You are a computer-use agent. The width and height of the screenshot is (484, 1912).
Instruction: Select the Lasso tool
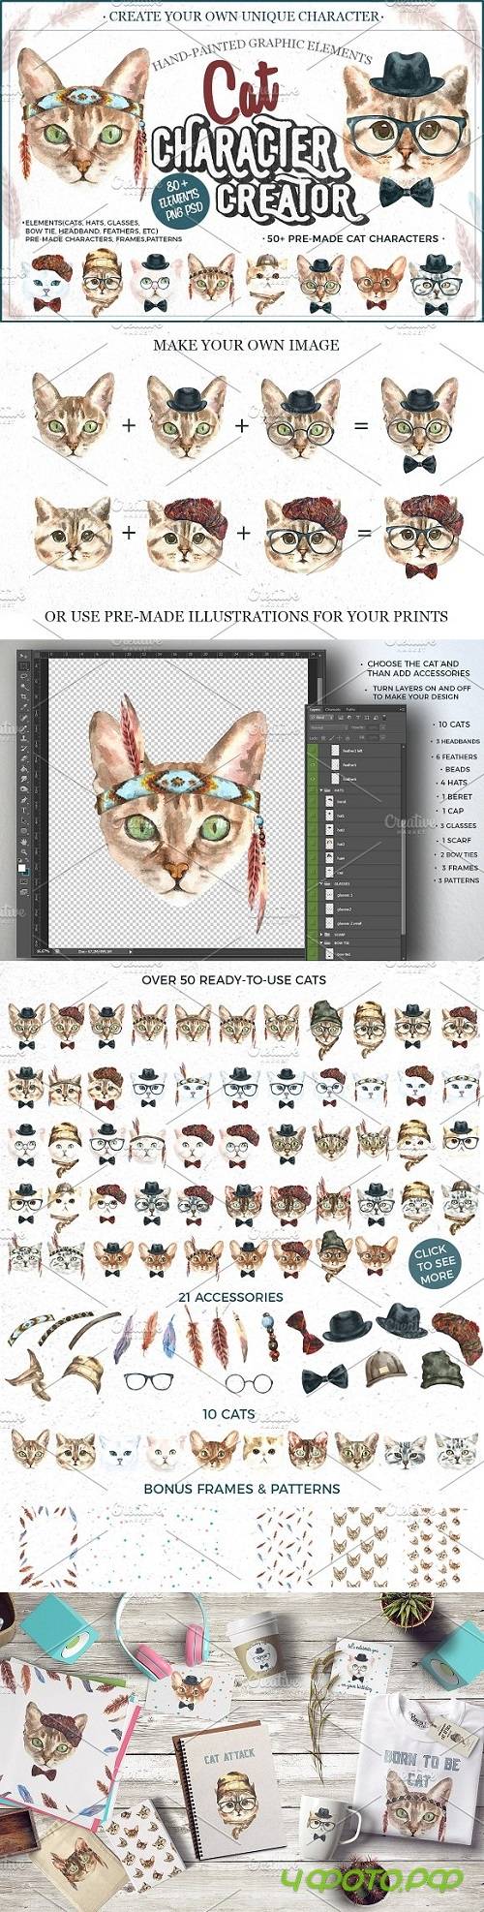[x=23, y=676]
